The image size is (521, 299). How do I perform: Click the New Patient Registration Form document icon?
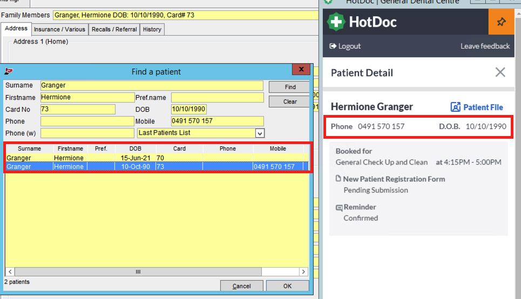pyautogui.click(x=339, y=179)
